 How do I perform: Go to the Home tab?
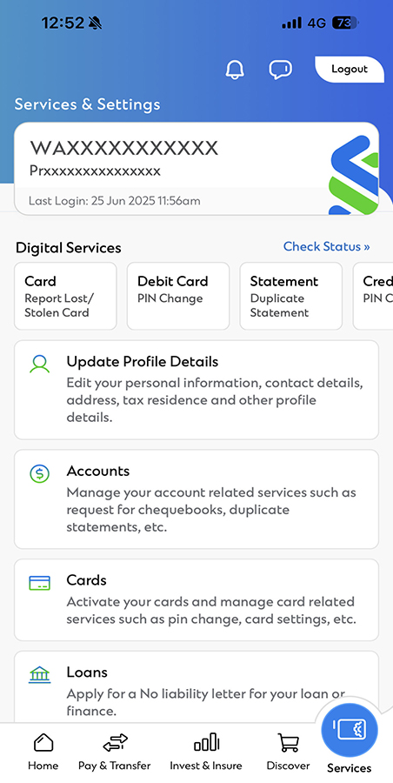pos(43,753)
